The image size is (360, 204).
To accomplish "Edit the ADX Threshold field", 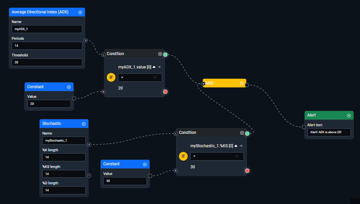I will click(47, 62).
